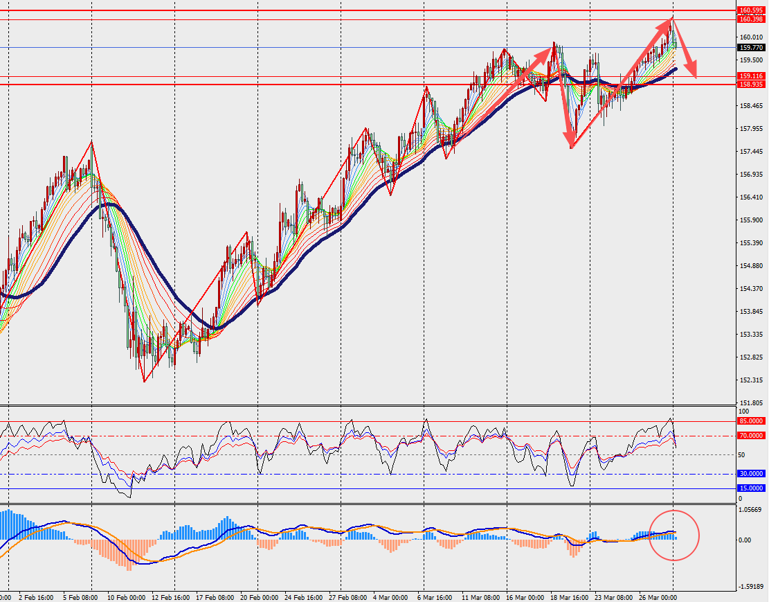Click the 15.0000 oversold level label
The image size is (769, 602).
pos(751,488)
